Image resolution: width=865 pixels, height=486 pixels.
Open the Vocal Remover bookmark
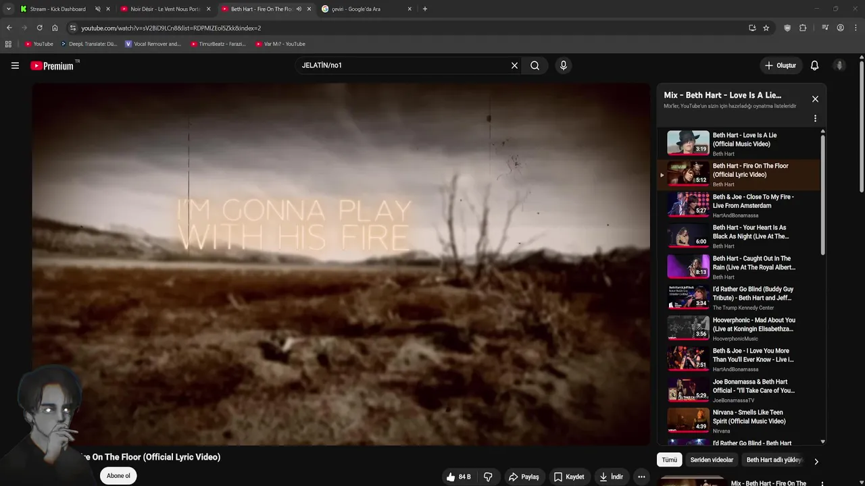153,44
